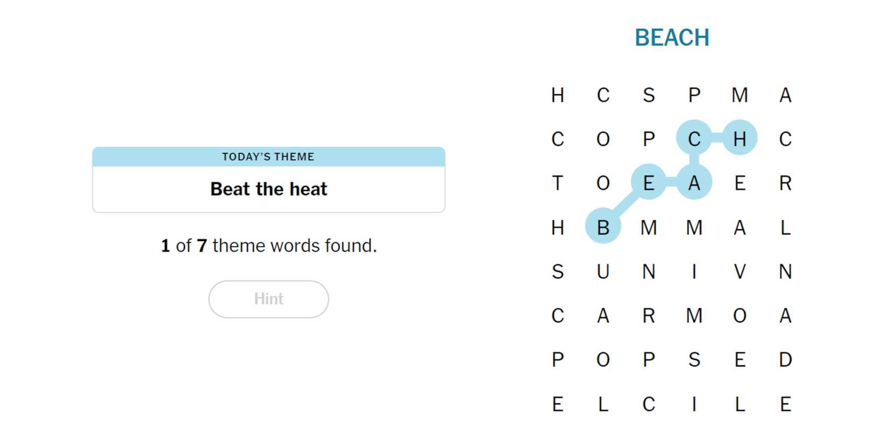
Task: Click the N right of letter V
Action: click(x=785, y=271)
